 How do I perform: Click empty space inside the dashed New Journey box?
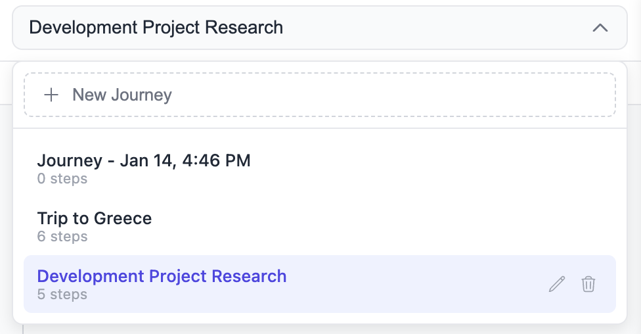coord(394,95)
